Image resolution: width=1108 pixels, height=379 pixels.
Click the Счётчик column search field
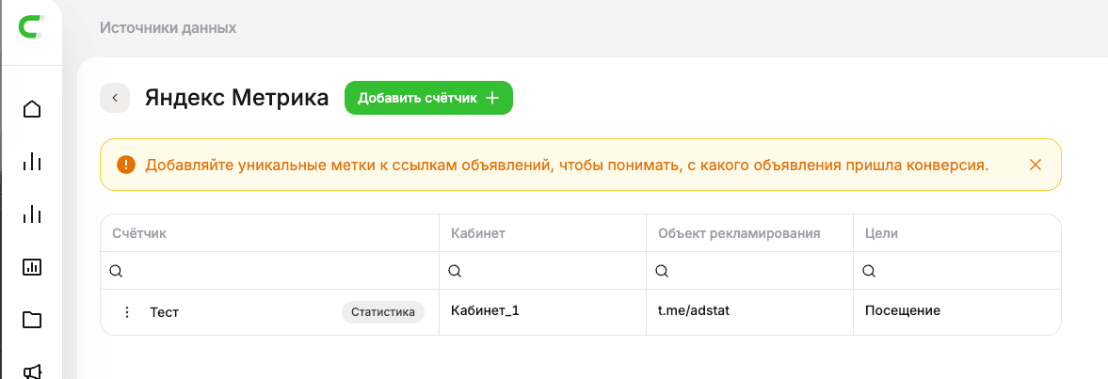tap(270, 270)
